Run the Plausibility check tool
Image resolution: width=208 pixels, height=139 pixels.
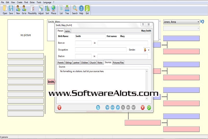click(32, 10)
